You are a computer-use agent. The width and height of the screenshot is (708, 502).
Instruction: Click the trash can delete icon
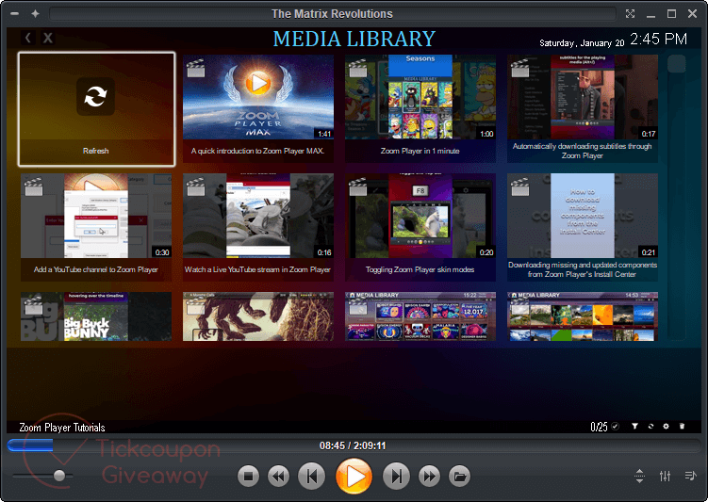coord(682,427)
